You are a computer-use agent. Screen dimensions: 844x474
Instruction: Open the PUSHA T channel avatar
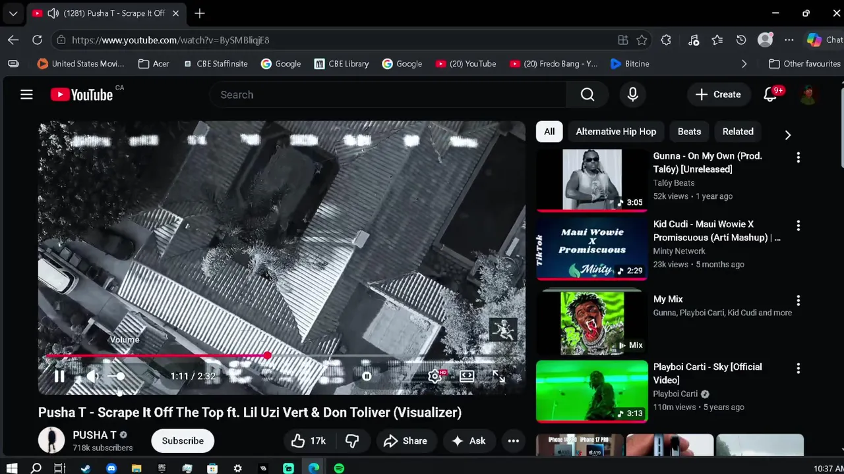[51, 440]
